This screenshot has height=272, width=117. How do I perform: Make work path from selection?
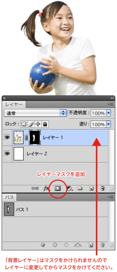coord(77,245)
